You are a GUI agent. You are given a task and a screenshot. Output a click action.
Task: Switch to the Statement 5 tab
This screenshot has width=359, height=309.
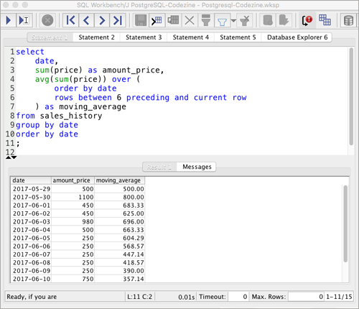coord(238,37)
